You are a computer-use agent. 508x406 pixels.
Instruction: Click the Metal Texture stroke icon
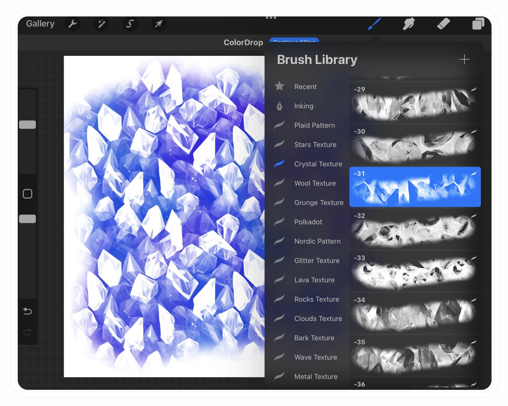pos(279,376)
